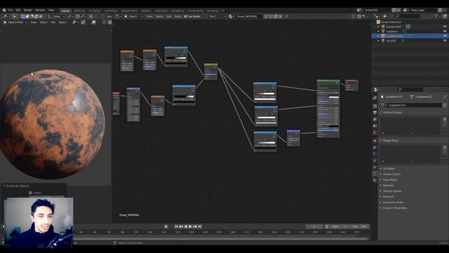Open the Help menu
Viewport: 449px width, 253px height.
[x=51, y=10]
